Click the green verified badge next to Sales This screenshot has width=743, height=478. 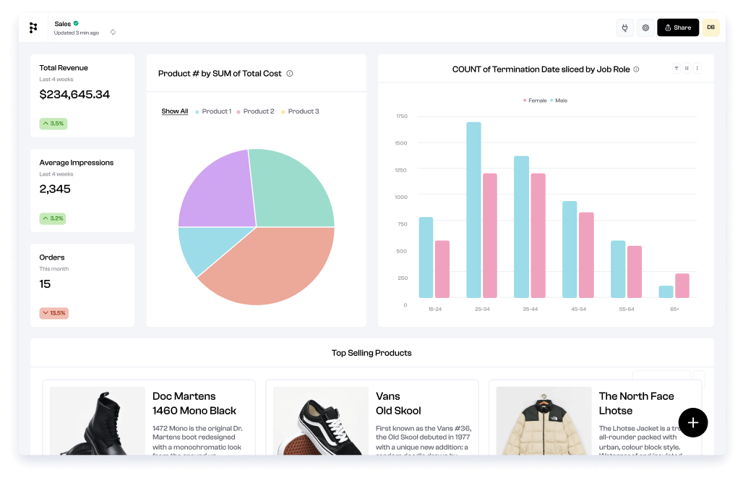click(76, 23)
